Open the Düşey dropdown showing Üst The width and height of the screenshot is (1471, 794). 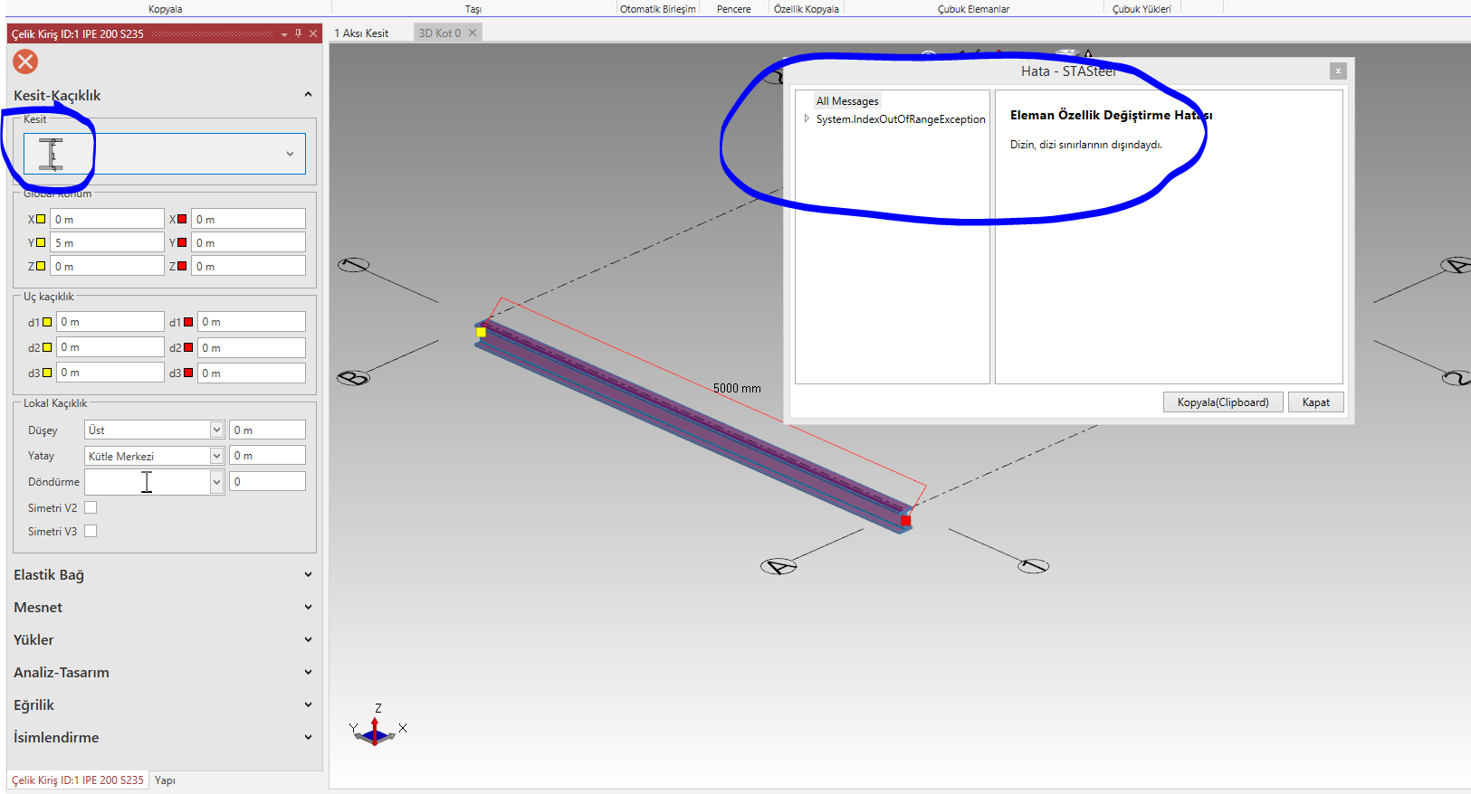216,430
